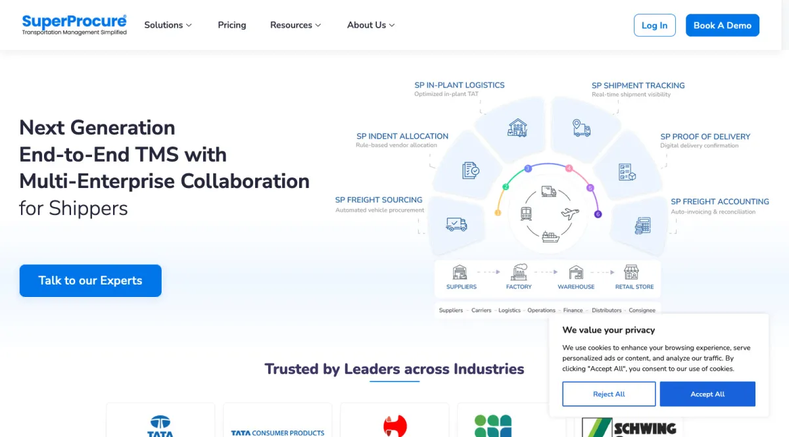Click Automated vehicle procurement text

tap(380, 210)
